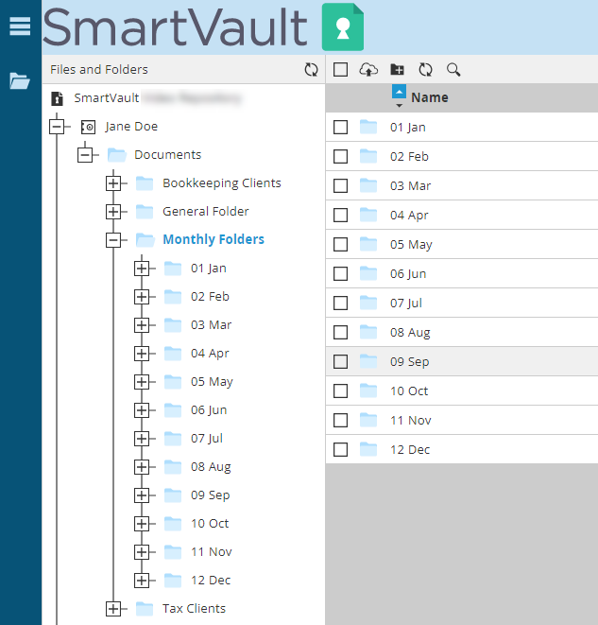Select 07 Jul in the folder tree
This screenshot has width=598, height=625.
207,439
